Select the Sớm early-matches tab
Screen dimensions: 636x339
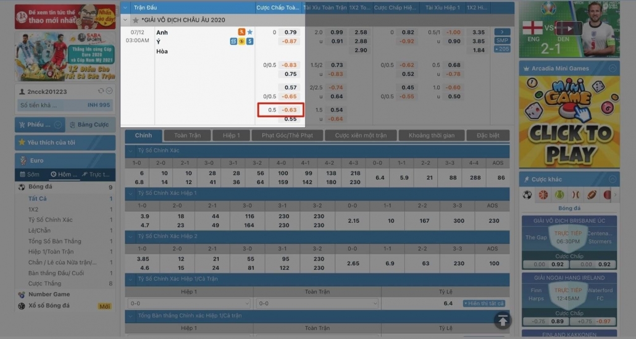[x=30, y=174]
